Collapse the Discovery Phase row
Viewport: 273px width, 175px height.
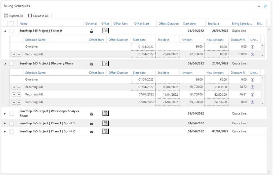[5, 64]
